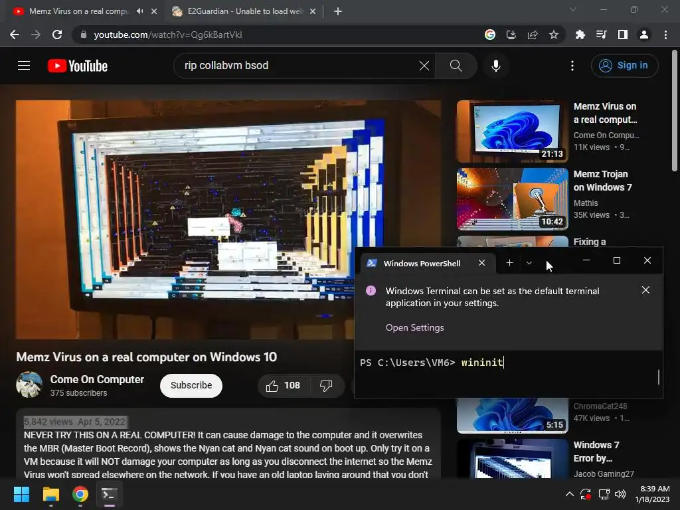Image resolution: width=680 pixels, height=510 pixels.
Task: Open volume control in system tray
Action: 620,494
